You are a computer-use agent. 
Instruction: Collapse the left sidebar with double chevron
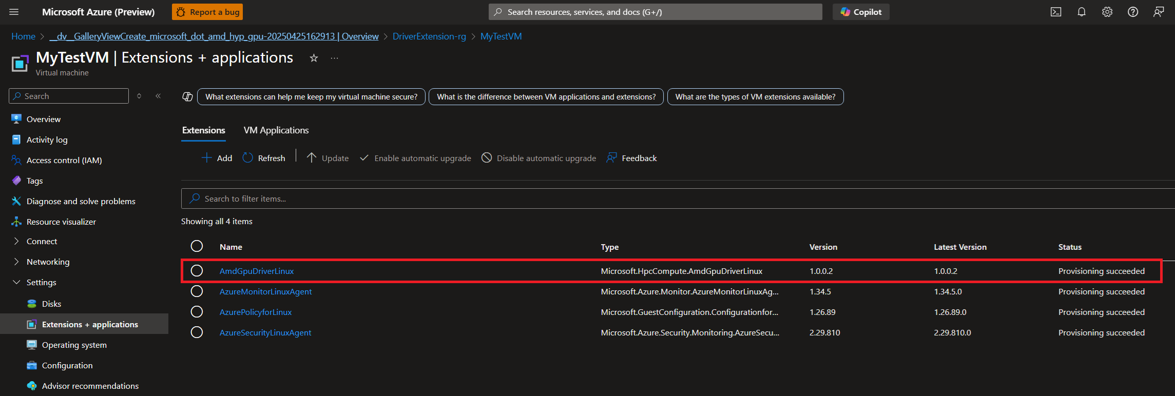pos(158,96)
